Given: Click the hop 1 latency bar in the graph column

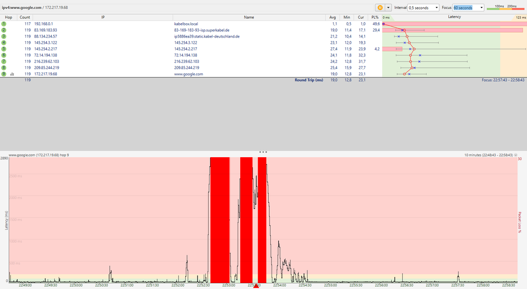Looking at the screenshot, I should tap(455, 24).
